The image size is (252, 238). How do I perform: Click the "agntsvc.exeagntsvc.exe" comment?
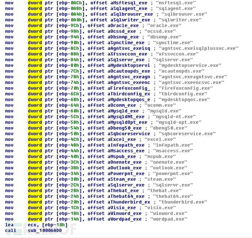[x=193, y=77]
